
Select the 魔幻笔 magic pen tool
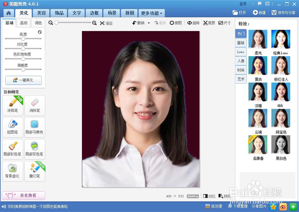(35, 171)
